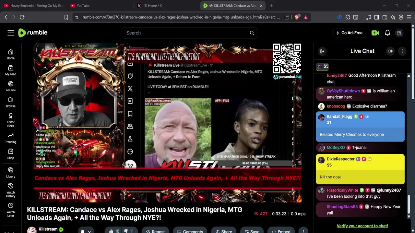The height and width of the screenshot is (233, 415).
Task: Open Editor Picks in sidebar
Action: coord(11,120)
